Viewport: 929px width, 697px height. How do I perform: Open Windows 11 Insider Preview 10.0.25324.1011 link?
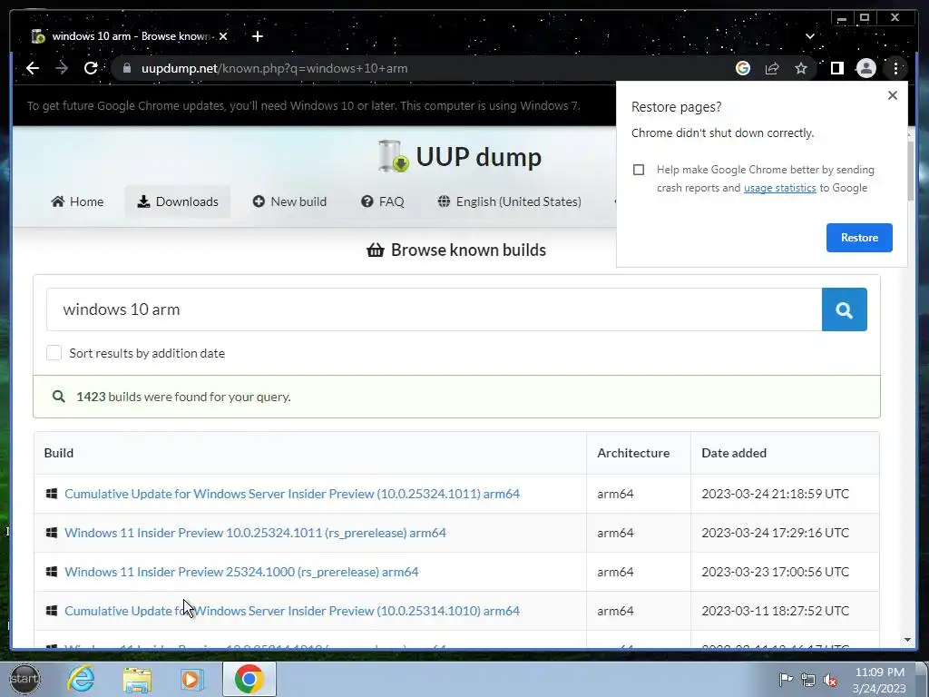[x=255, y=533]
